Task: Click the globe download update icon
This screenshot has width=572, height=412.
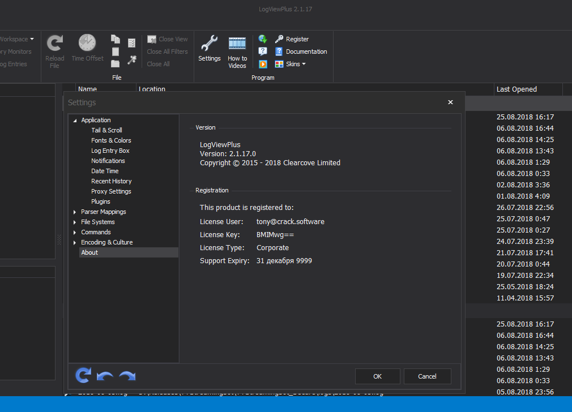Action: [263, 38]
